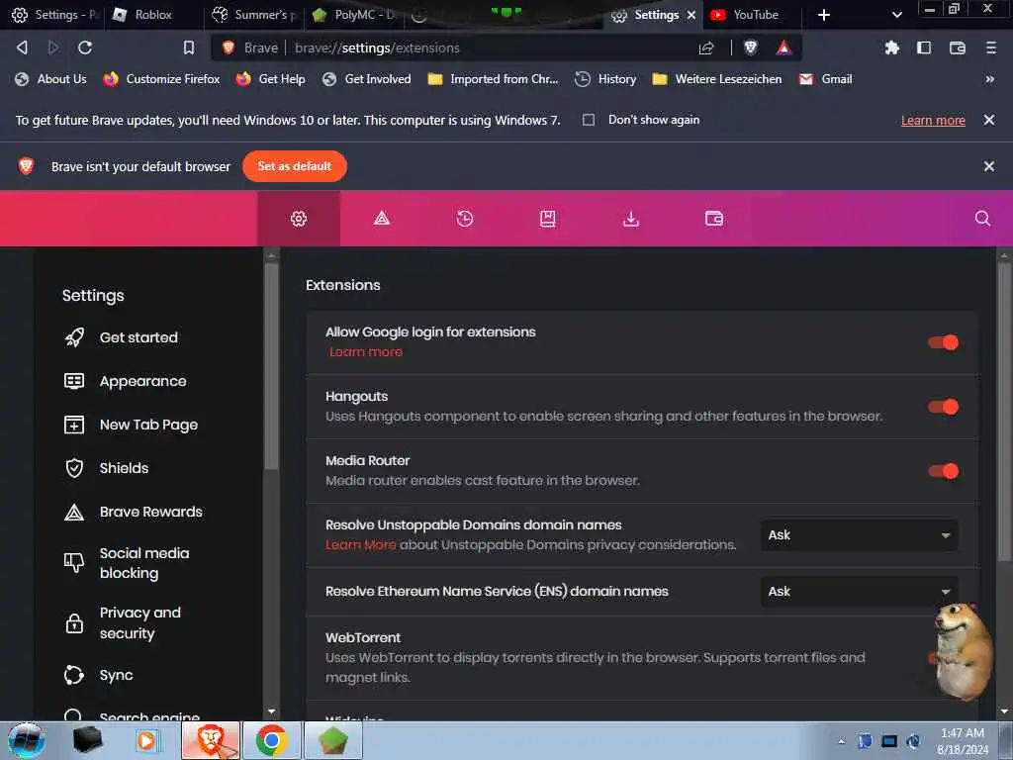This screenshot has width=1013, height=760.
Task: Click the sidebar scrollbar down arrow
Action: 271,712
